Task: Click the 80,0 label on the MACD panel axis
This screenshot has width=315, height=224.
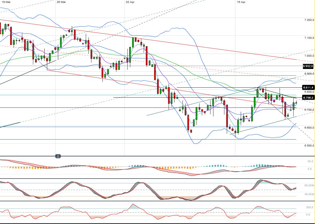Action: (x=310, y=161)
